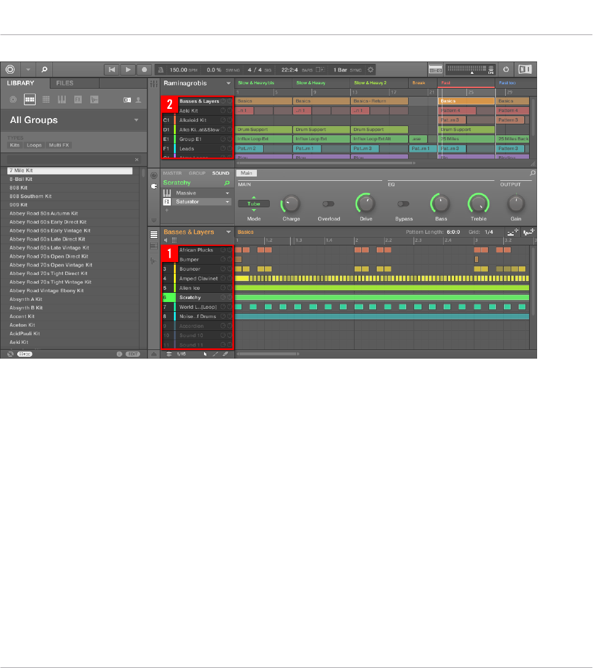The width and height of the screenshot is (593, 668).
Task: Toggle the Overload switch in Saturator
Action: 328,204
